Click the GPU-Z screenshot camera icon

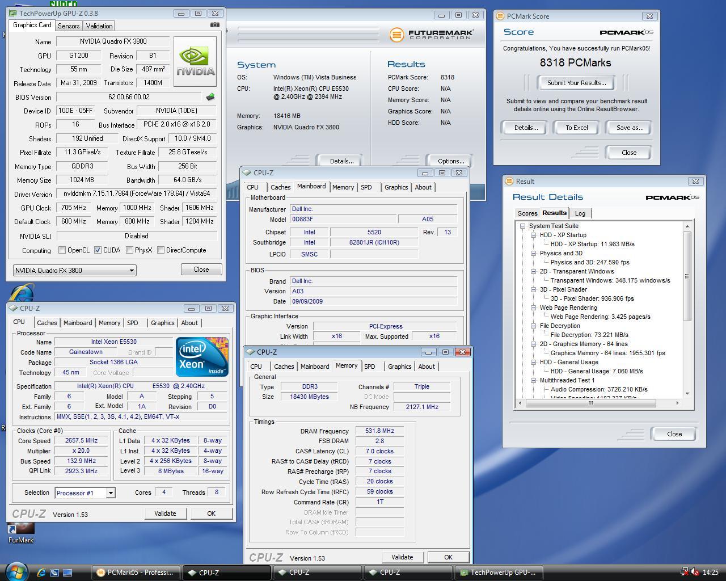point(215,25)
